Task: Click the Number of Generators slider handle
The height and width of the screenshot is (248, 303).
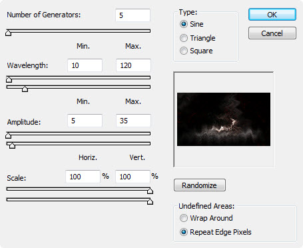Action: click(x=8, y=33)
